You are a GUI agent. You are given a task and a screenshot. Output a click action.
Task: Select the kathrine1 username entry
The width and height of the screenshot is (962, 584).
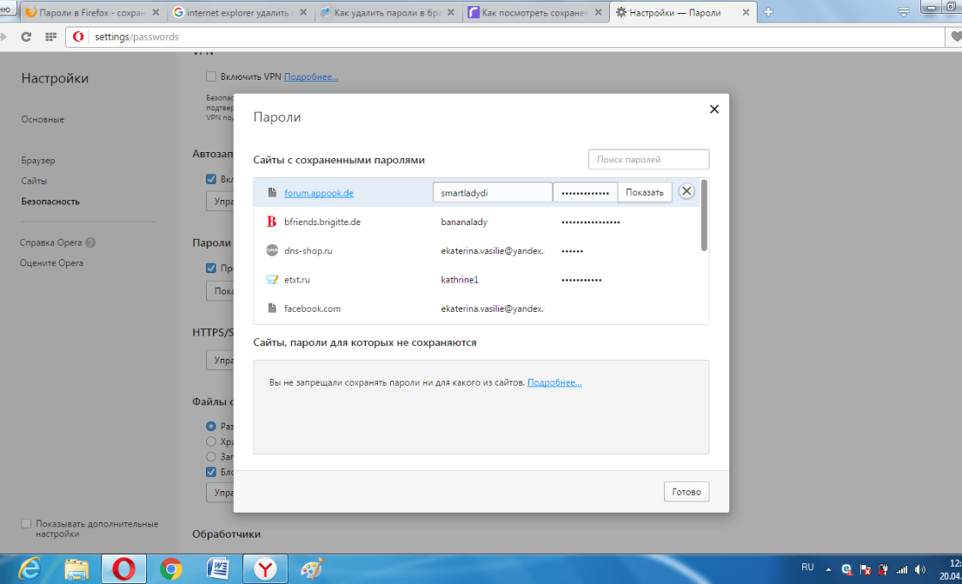click(460, 280)
